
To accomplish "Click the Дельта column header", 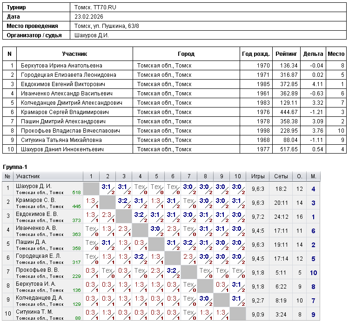I will point(313,54).
